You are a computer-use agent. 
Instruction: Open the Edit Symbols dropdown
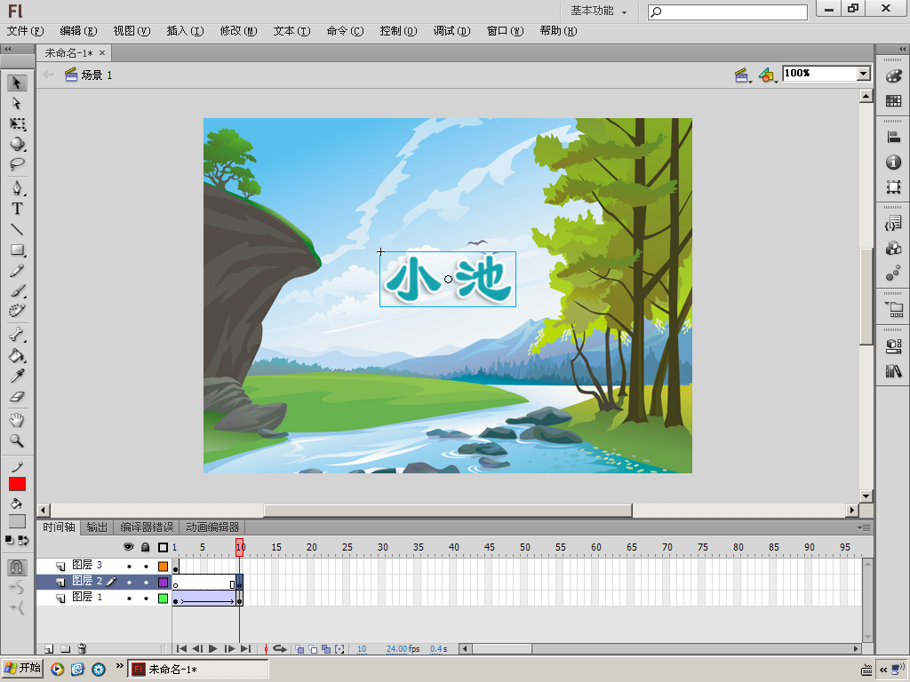pos(768,75)
